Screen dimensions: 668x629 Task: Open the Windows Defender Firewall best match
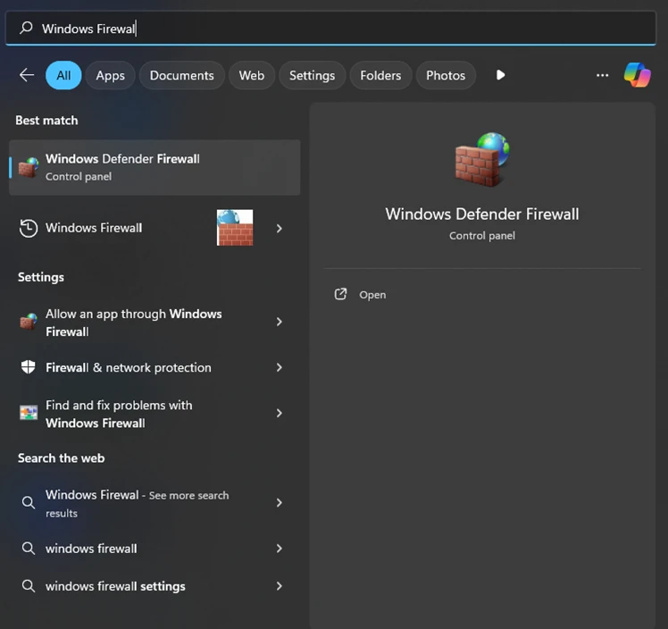[x=154, y=167]
